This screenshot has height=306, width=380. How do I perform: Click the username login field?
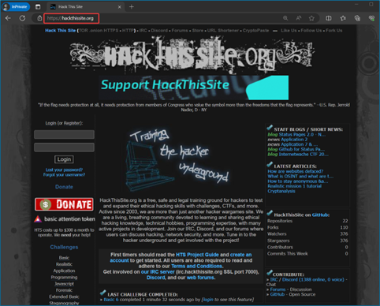point(64,134)
